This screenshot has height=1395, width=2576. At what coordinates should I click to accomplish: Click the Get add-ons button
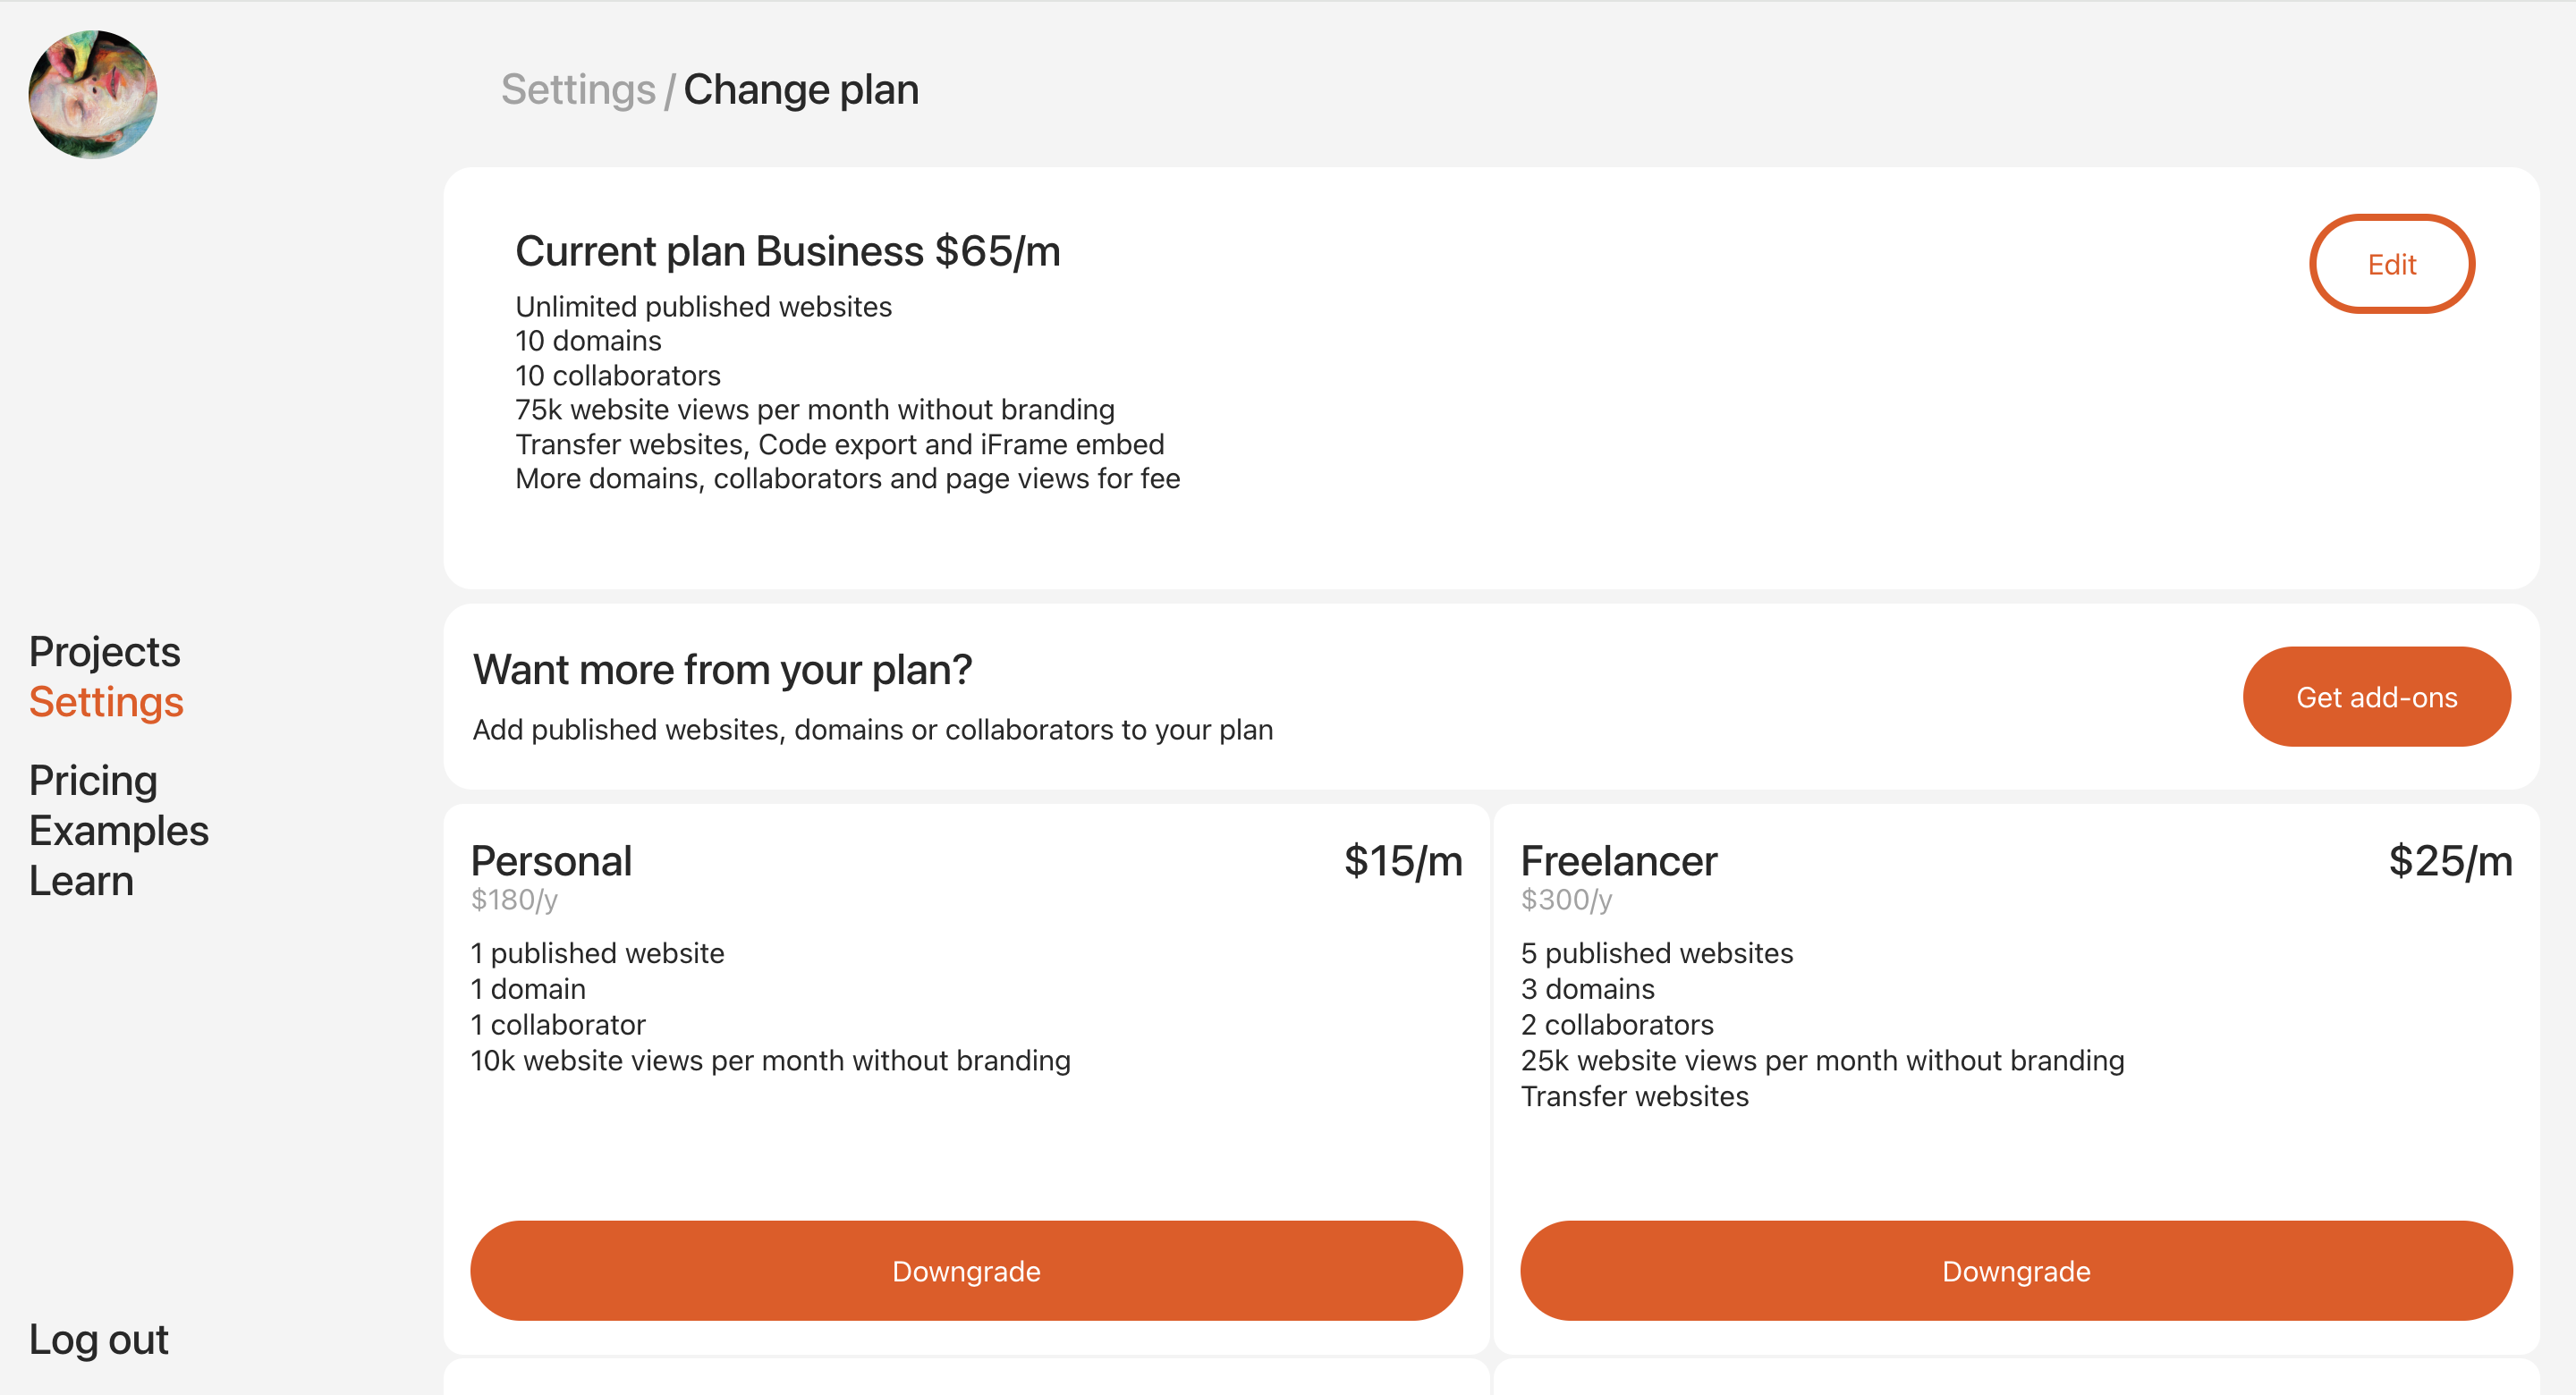(x=2376, y=697)
